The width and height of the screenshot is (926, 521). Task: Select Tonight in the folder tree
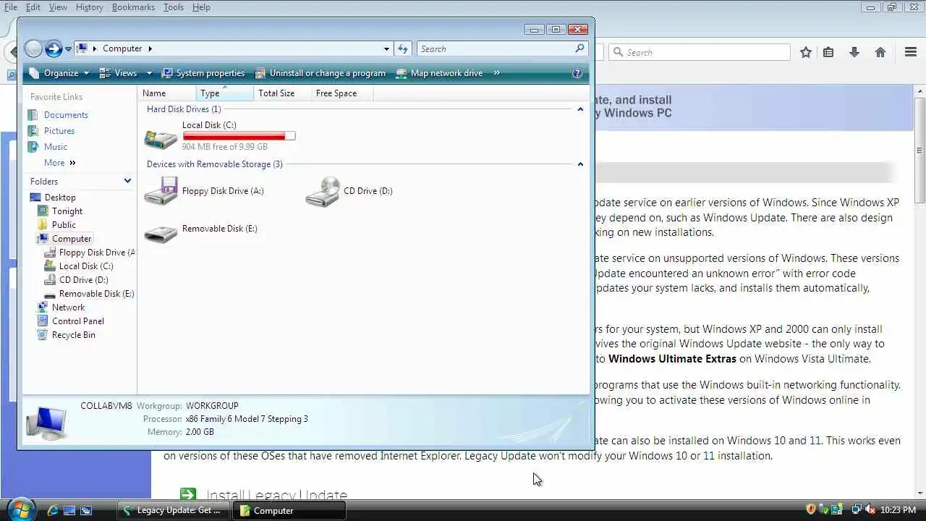tap(67, 211)
